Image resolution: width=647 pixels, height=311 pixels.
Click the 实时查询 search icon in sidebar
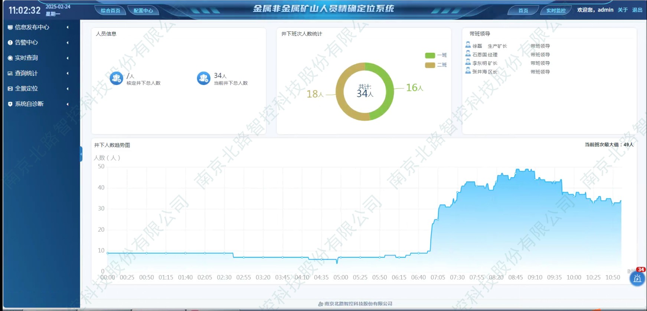[x=10, y=58]
